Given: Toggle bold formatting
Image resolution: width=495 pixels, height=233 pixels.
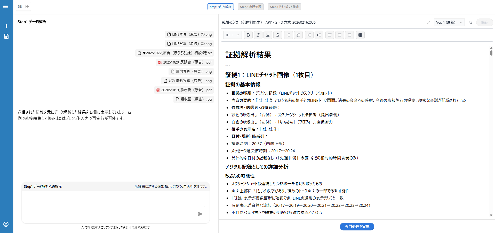Looking at the screenshot, I should [248, 35].
